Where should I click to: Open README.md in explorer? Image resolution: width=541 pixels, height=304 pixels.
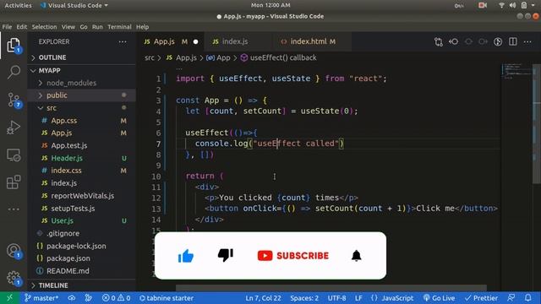pyautogui.click(x=83, y=271)
